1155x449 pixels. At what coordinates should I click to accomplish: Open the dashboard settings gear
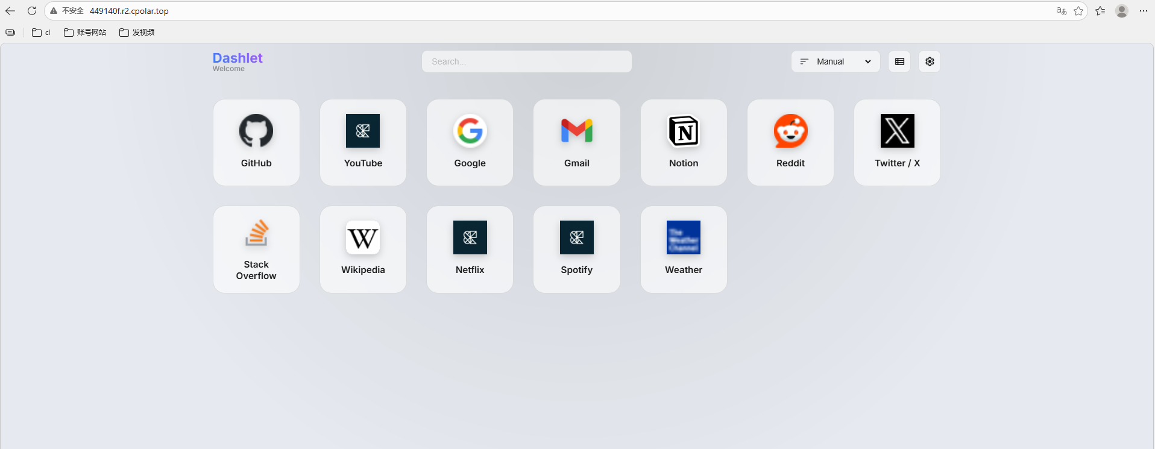point(930,61)
